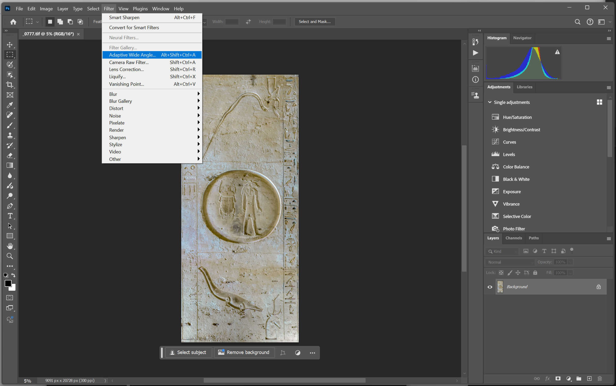This screenshot has width=616, height=386.
Task: Click Select and Mask button
Action: (x=314, y=22)
